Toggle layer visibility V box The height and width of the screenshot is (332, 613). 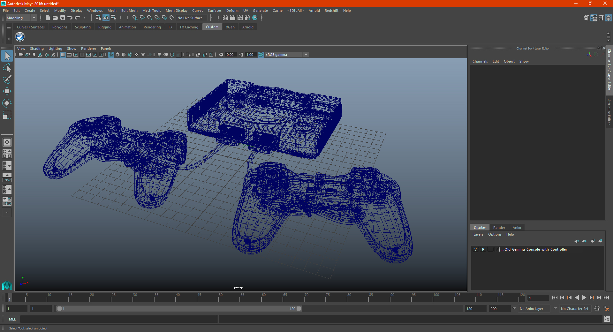tap(476, 249)
